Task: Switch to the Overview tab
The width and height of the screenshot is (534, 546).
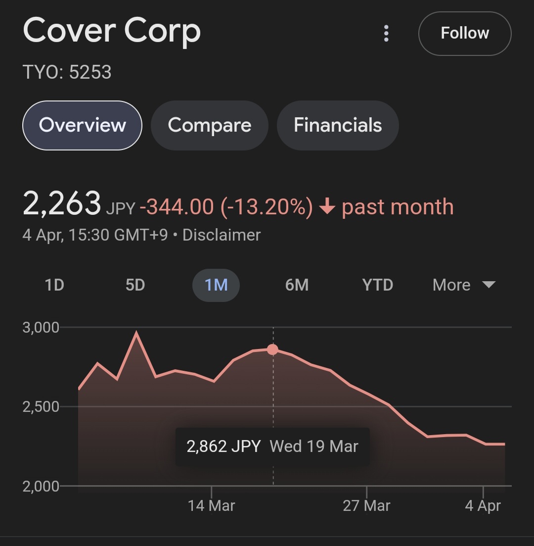Action: 82,125
